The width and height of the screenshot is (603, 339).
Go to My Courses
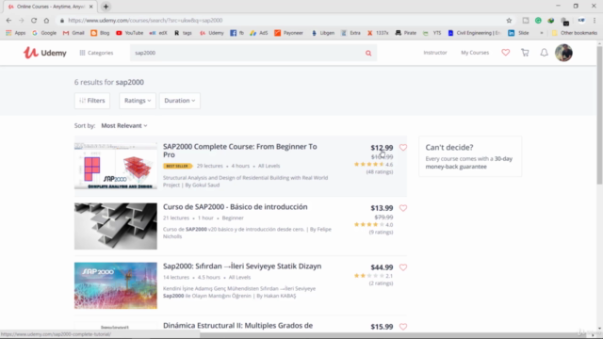475,53
